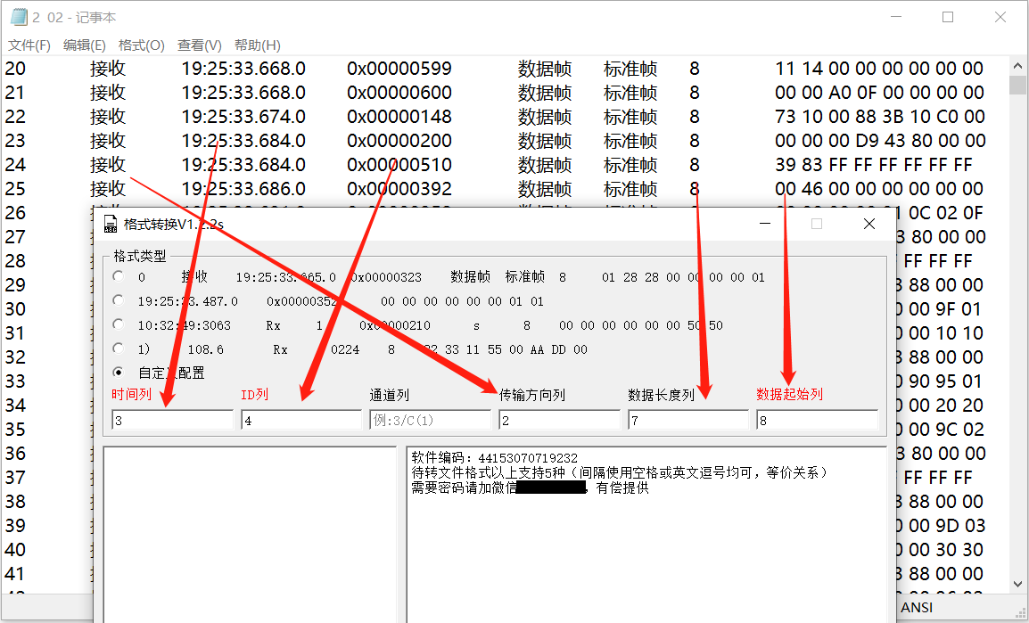Select the format beginning with 10:32:49:3063

pos(117,325)
